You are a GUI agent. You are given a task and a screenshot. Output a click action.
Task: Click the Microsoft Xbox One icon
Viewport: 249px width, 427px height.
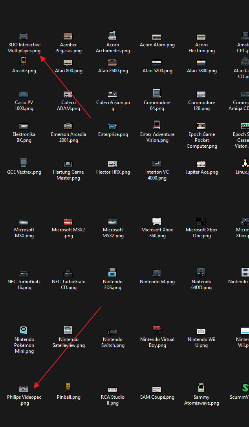point(201,221)
